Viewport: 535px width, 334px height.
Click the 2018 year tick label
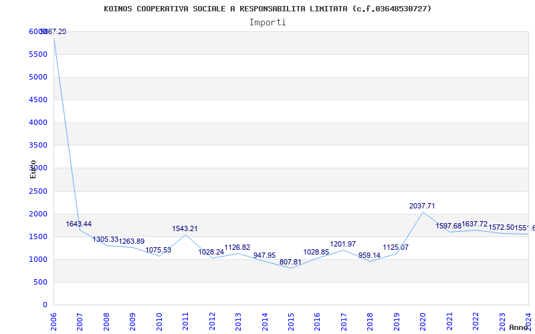370,322
